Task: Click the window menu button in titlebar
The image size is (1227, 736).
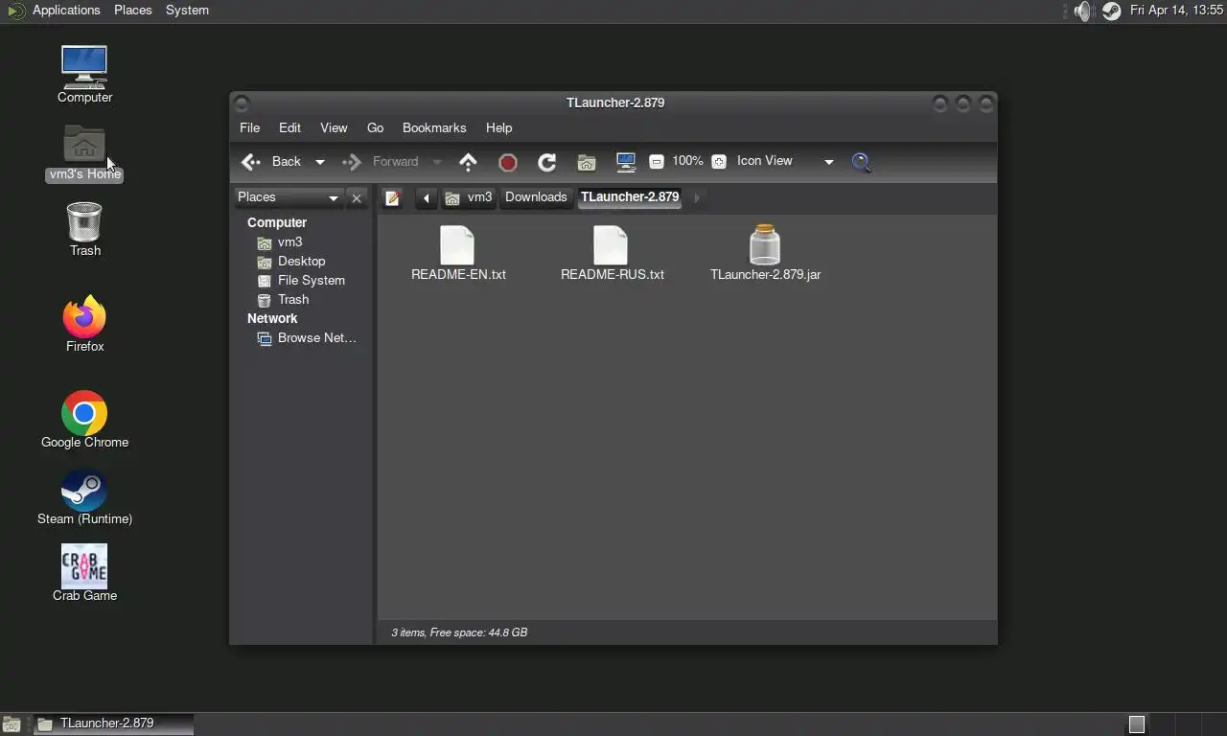Action: (242, 103)
